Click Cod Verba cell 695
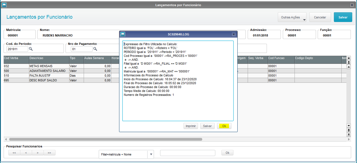Viewport: 357px width, 163px height. [16, 80]
